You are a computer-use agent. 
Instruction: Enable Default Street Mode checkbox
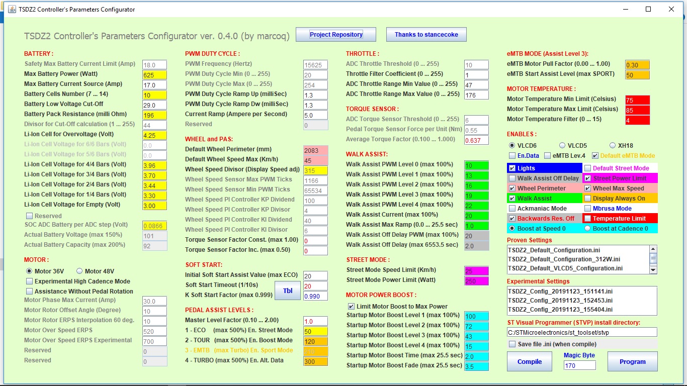point(587,168)
